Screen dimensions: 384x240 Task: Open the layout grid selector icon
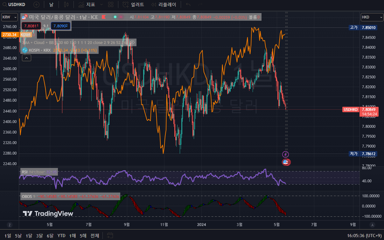tap(111, 4)
